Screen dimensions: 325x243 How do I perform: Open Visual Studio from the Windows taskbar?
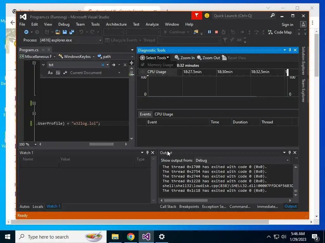point(146,237)
